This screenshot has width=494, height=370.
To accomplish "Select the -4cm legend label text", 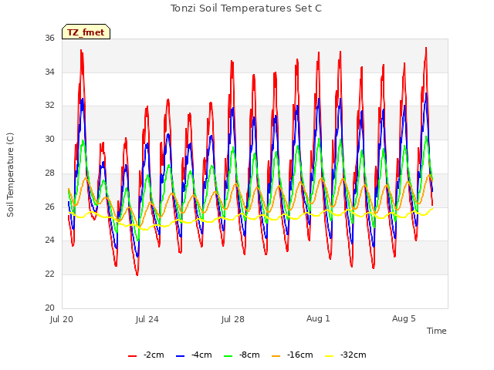I will [201, 355].
